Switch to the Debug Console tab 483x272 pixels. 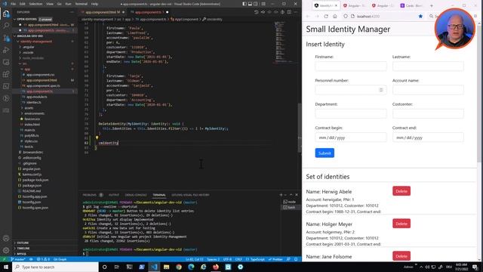tap(136, 195)
